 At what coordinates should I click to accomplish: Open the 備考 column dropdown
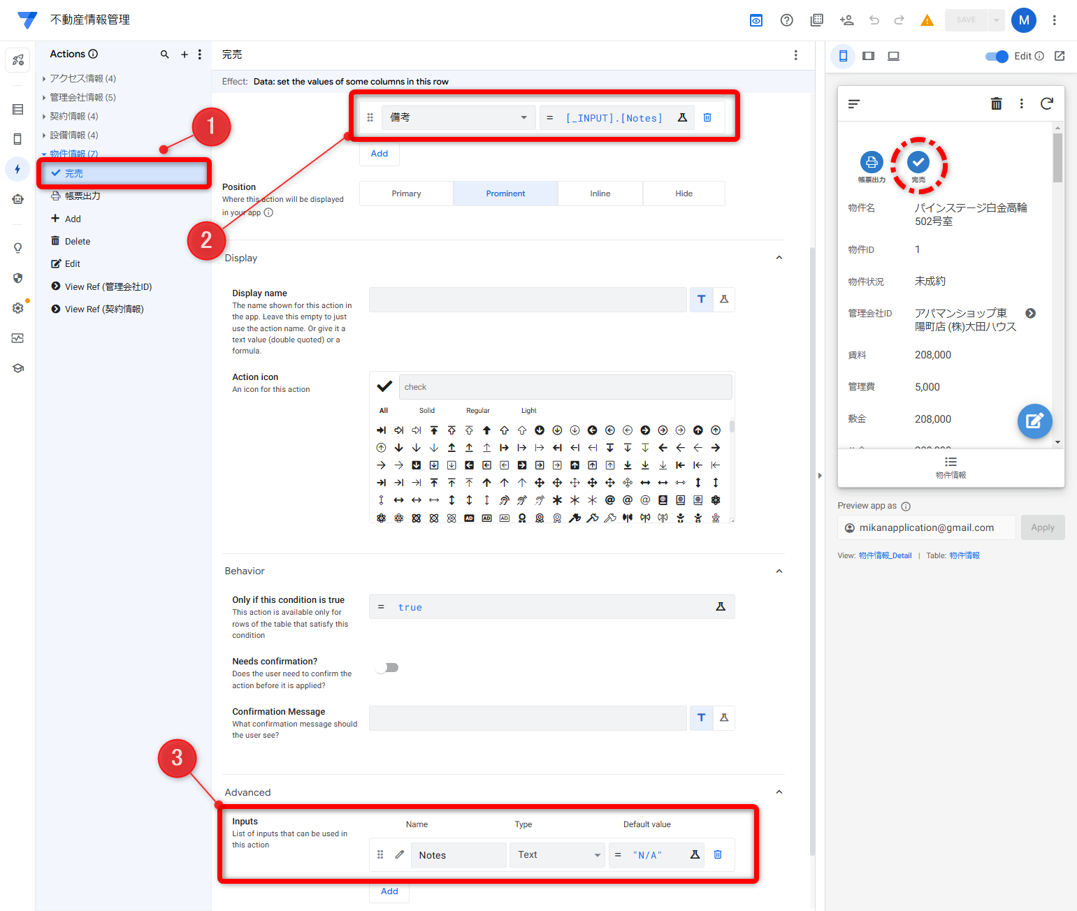click(x=458, y=117)
